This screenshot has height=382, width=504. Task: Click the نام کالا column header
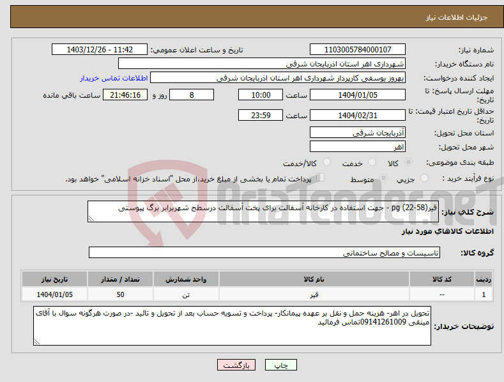tap(314, 279)
